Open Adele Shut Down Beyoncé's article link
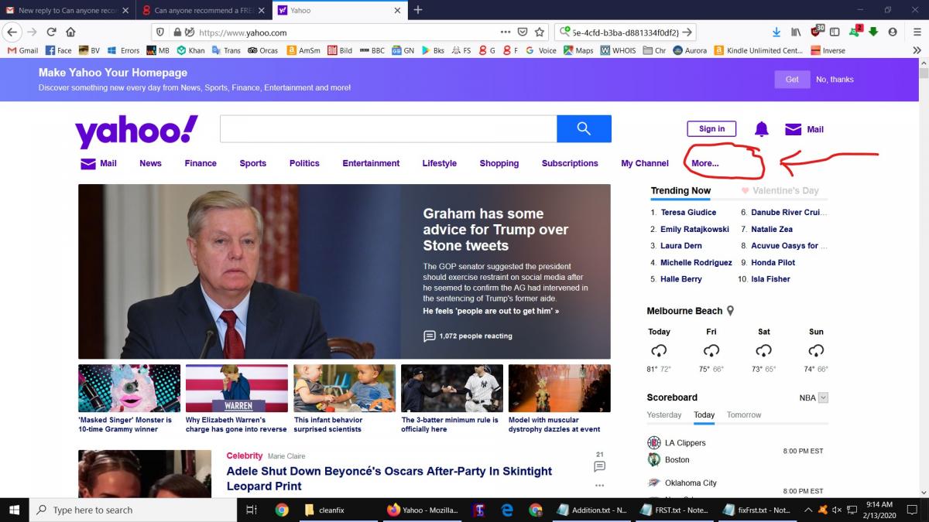Screen dimensions: 929x522 389,479
